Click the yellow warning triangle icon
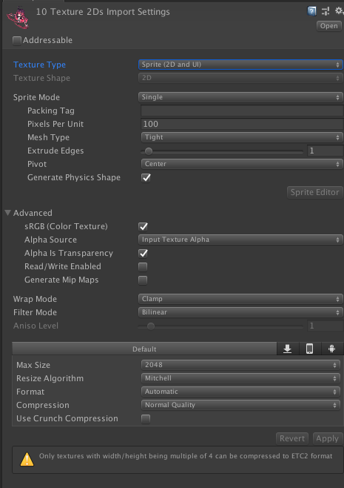This screenshot has height=488, width=344. click(27, 459)
